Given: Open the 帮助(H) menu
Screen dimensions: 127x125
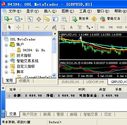Looking at the screenshot, I should point(121,11).
